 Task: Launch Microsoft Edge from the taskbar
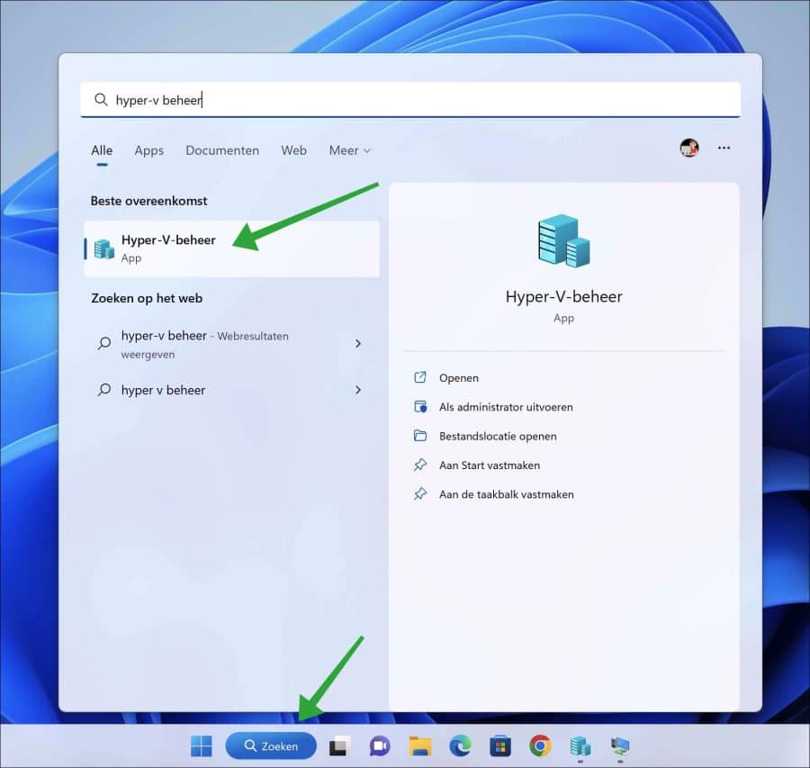click(x=460, y=746)
